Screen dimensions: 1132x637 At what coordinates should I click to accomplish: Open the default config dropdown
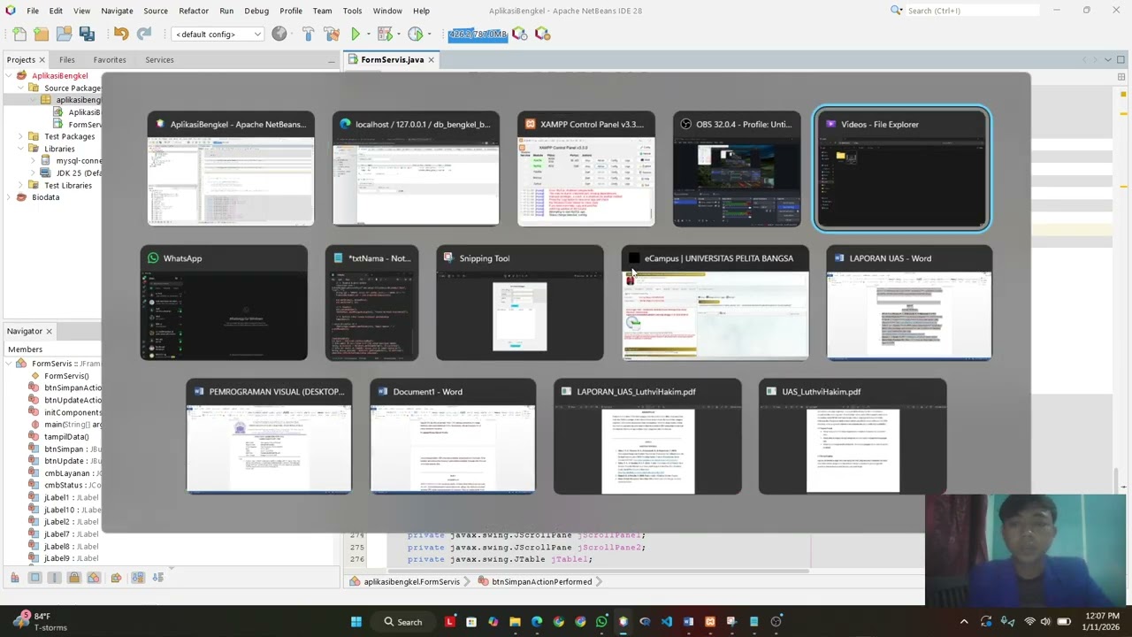point(218,34)
